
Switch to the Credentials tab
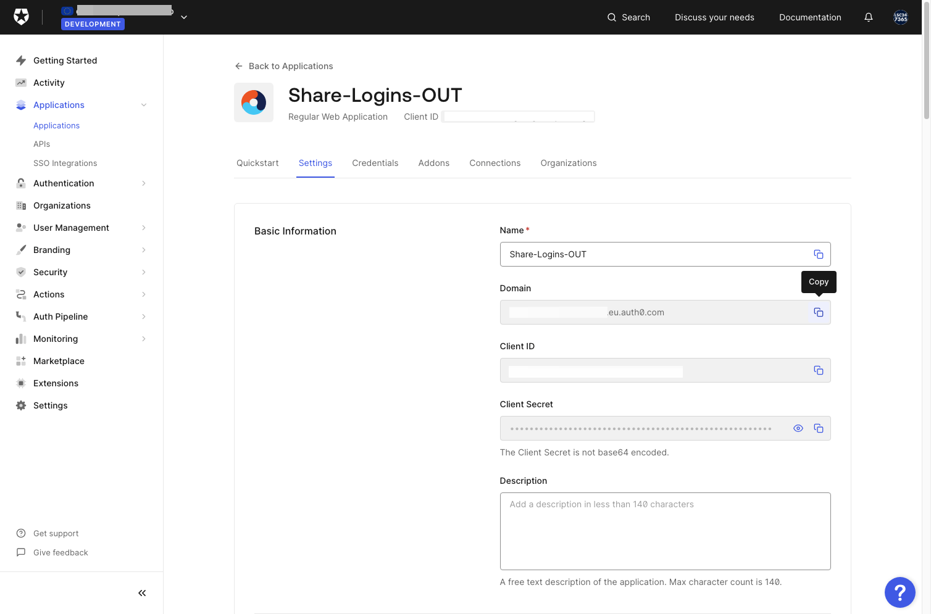pyautogui.click(x=375, y=163)
